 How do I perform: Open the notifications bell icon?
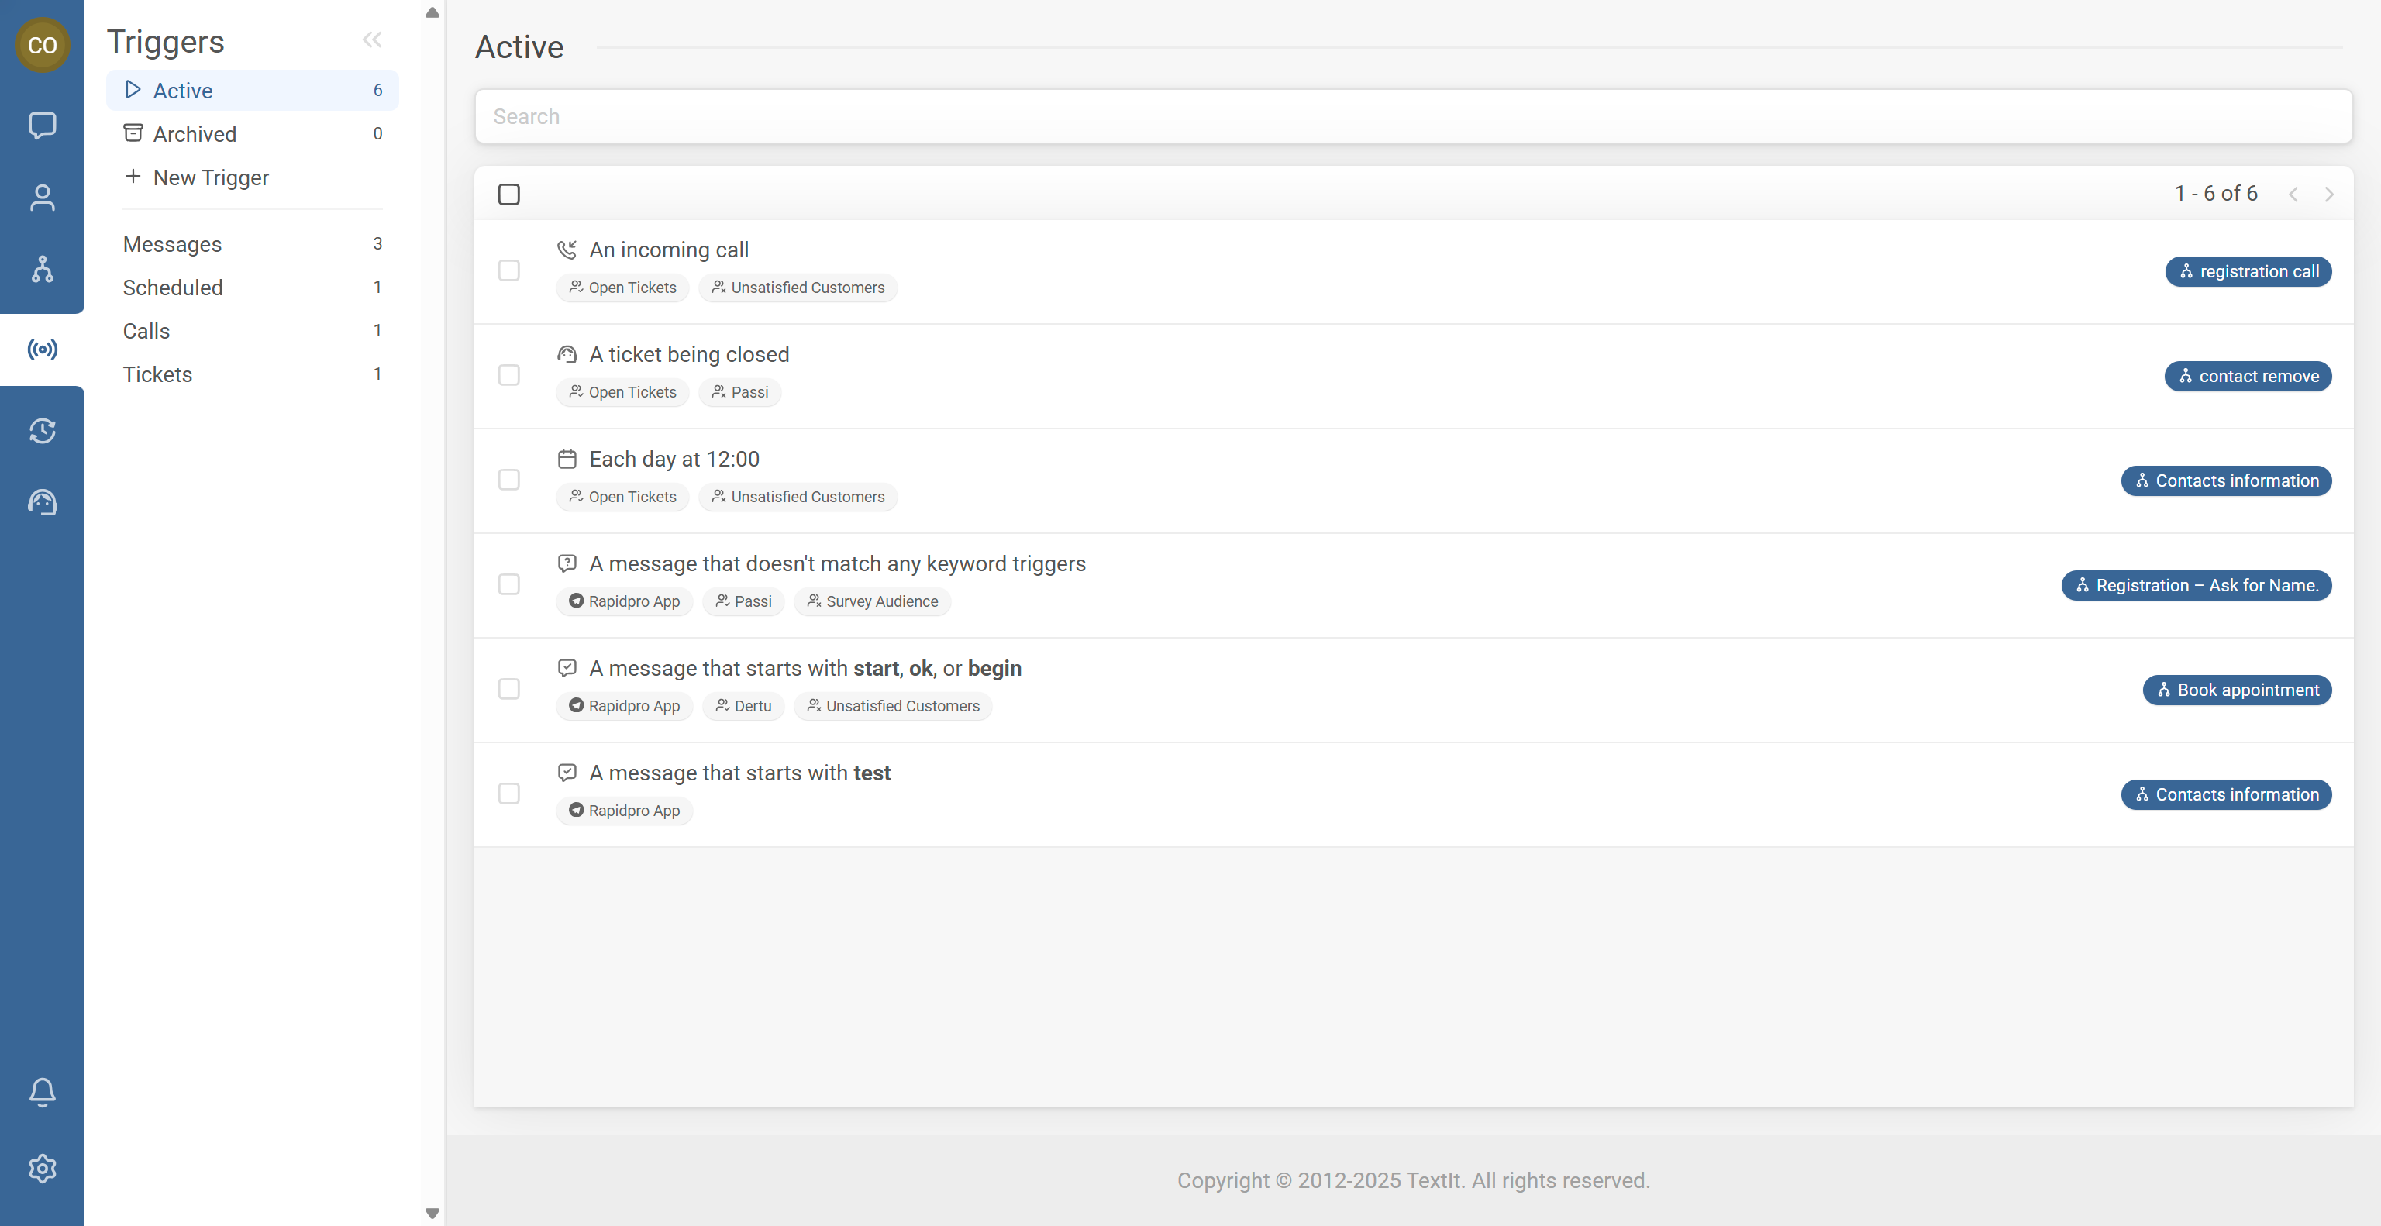[x=42, y=1092]
